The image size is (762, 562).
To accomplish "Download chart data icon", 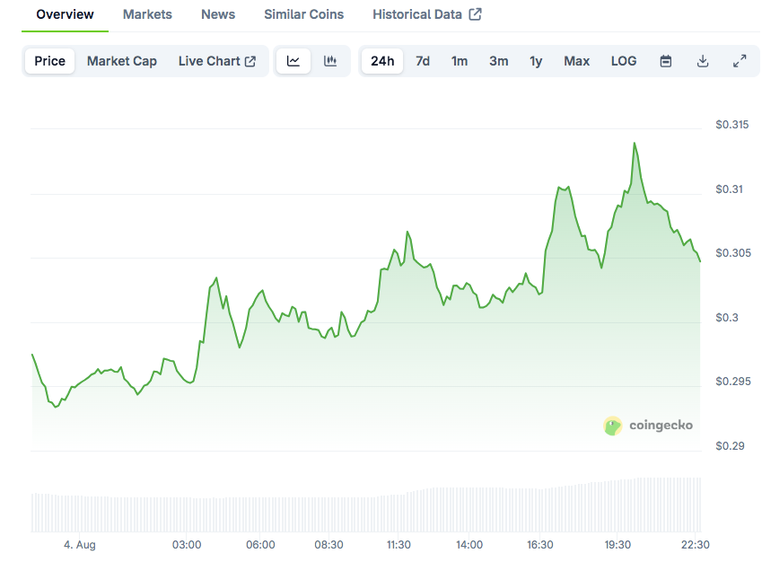I will 703,61.
